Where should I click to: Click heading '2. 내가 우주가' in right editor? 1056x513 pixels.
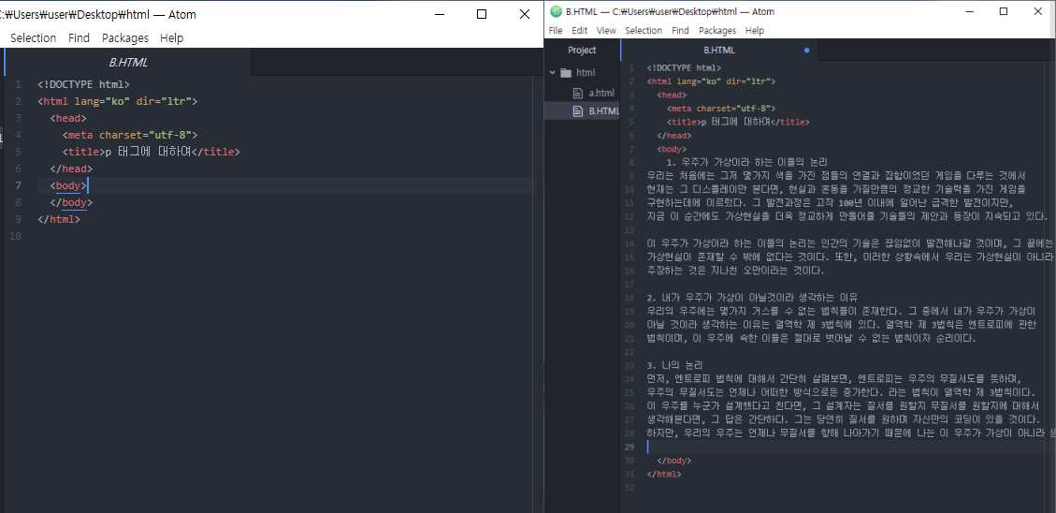coord(752,298)
